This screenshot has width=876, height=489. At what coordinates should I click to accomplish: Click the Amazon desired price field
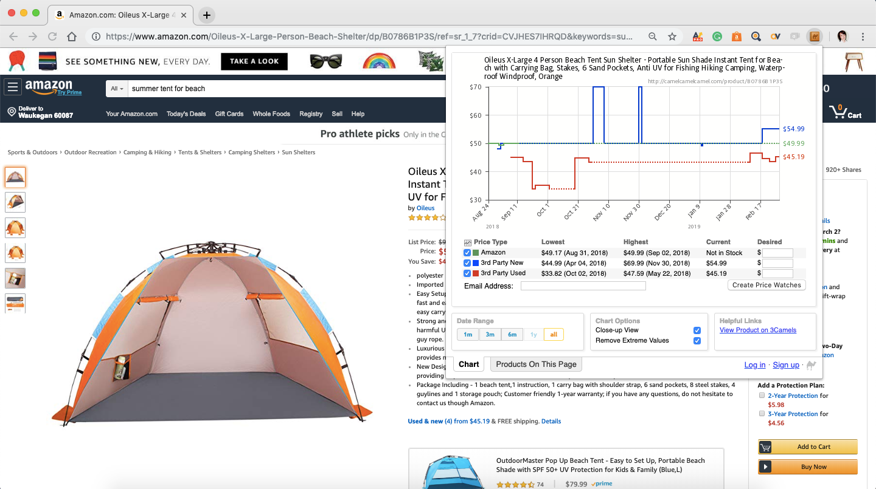777,253
